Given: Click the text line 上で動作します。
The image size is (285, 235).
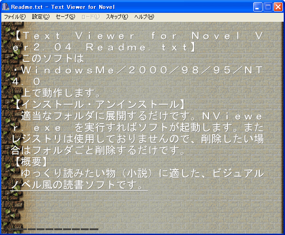Looking at the screenshot, I should click(x=61, y=93).
